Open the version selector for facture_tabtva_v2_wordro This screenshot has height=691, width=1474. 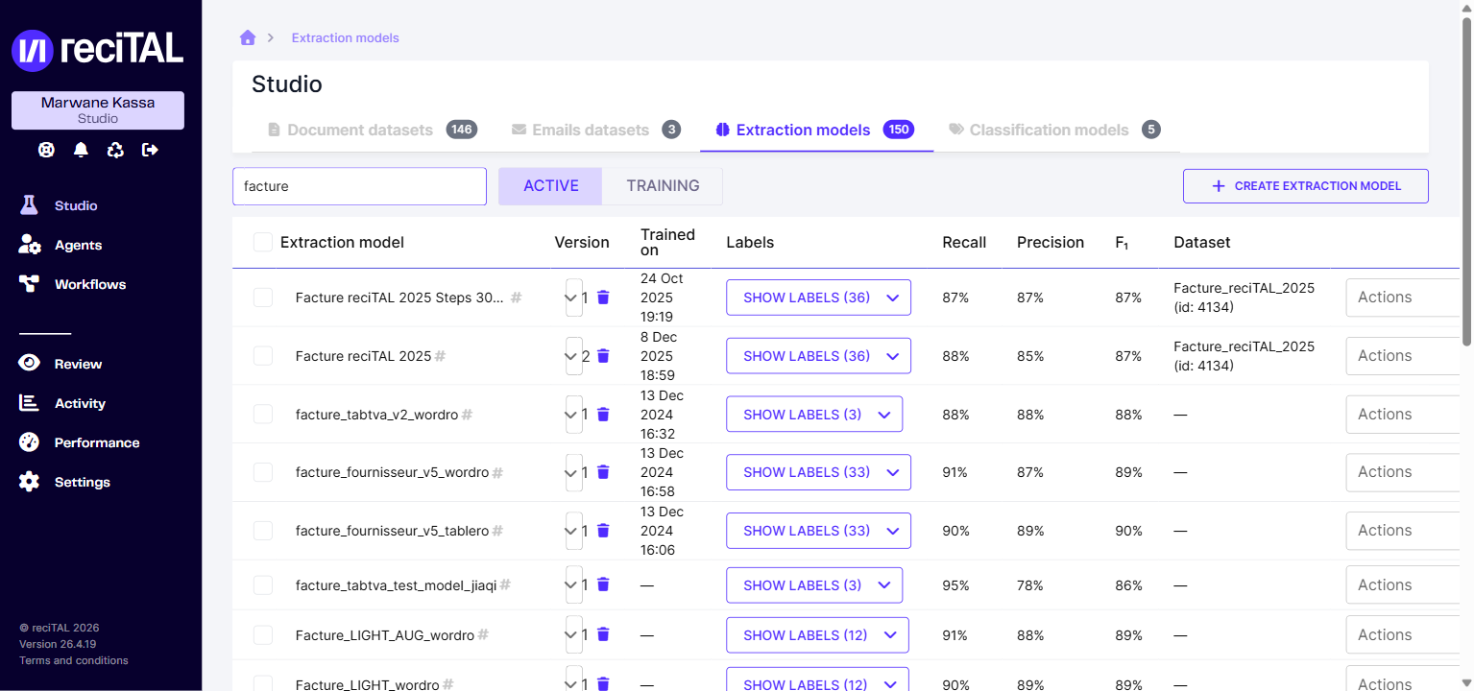(x=573, y=415)
